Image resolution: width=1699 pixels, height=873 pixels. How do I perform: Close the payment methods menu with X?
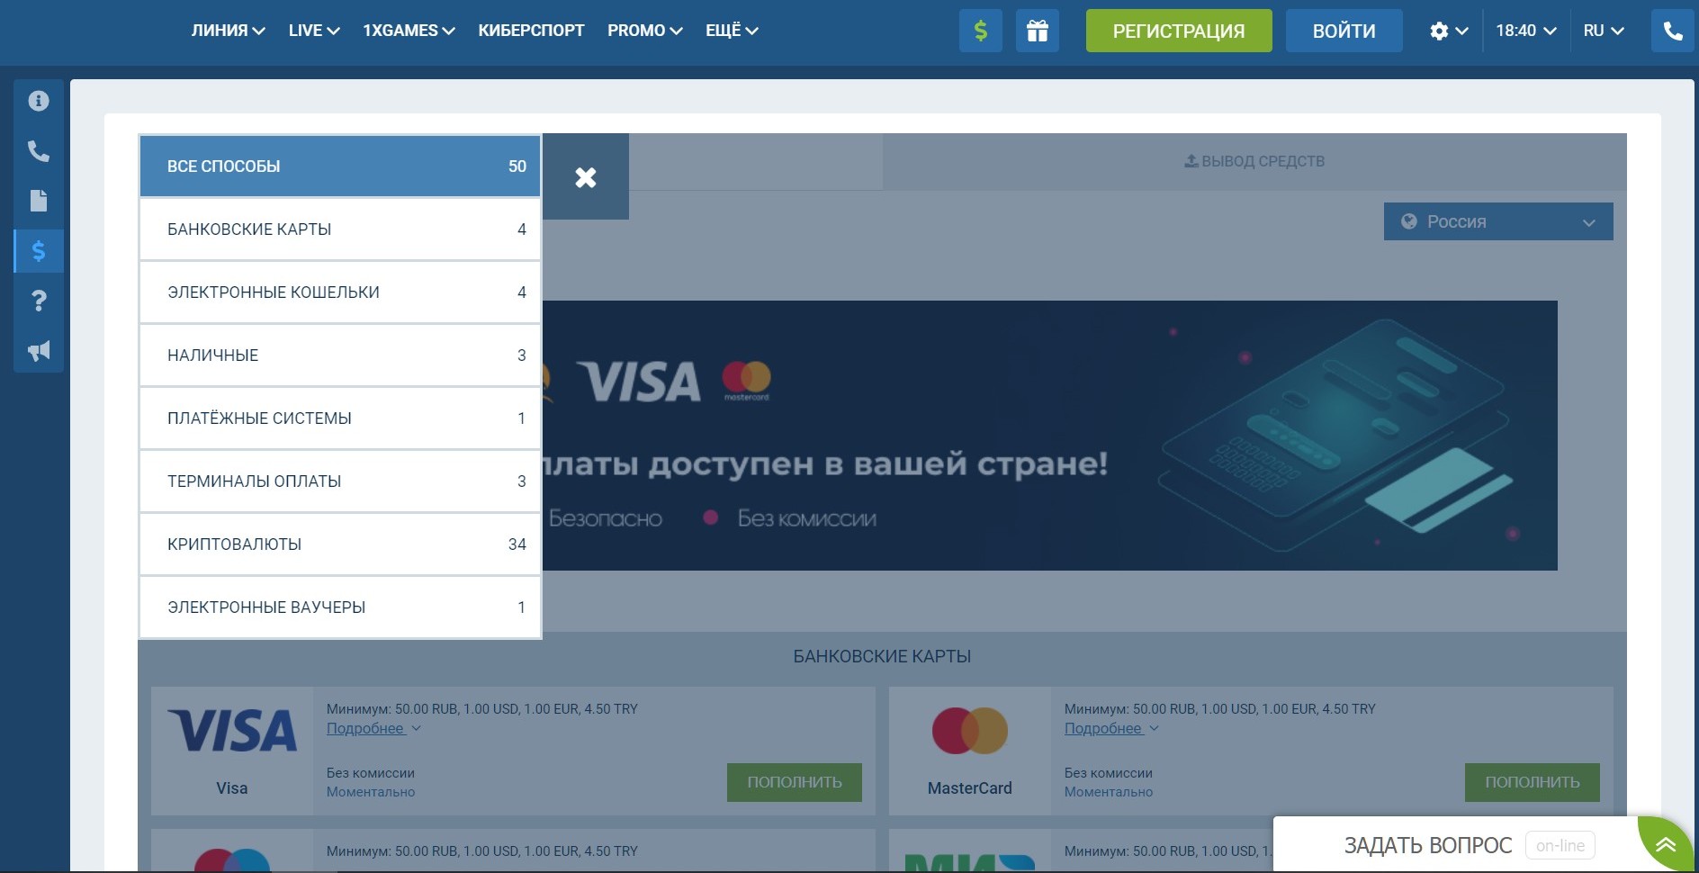tap(586, 177)
